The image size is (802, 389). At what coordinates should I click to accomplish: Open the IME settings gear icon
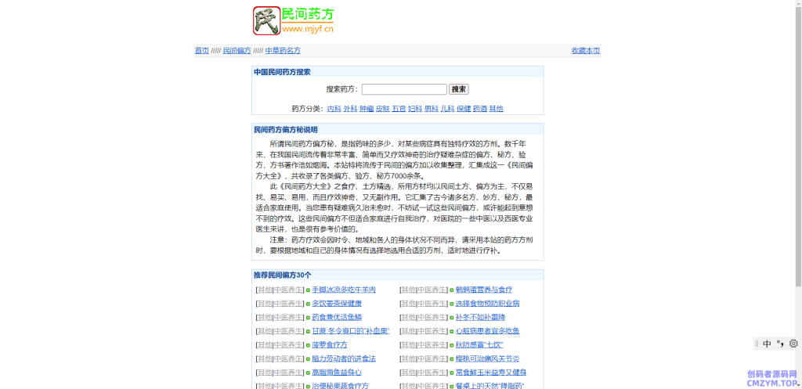pos(793,344)
